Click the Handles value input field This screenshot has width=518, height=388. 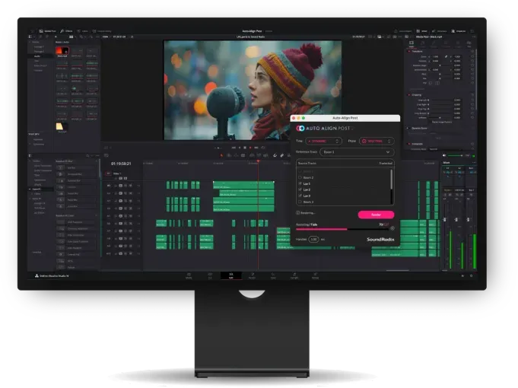tap(313, 239)
